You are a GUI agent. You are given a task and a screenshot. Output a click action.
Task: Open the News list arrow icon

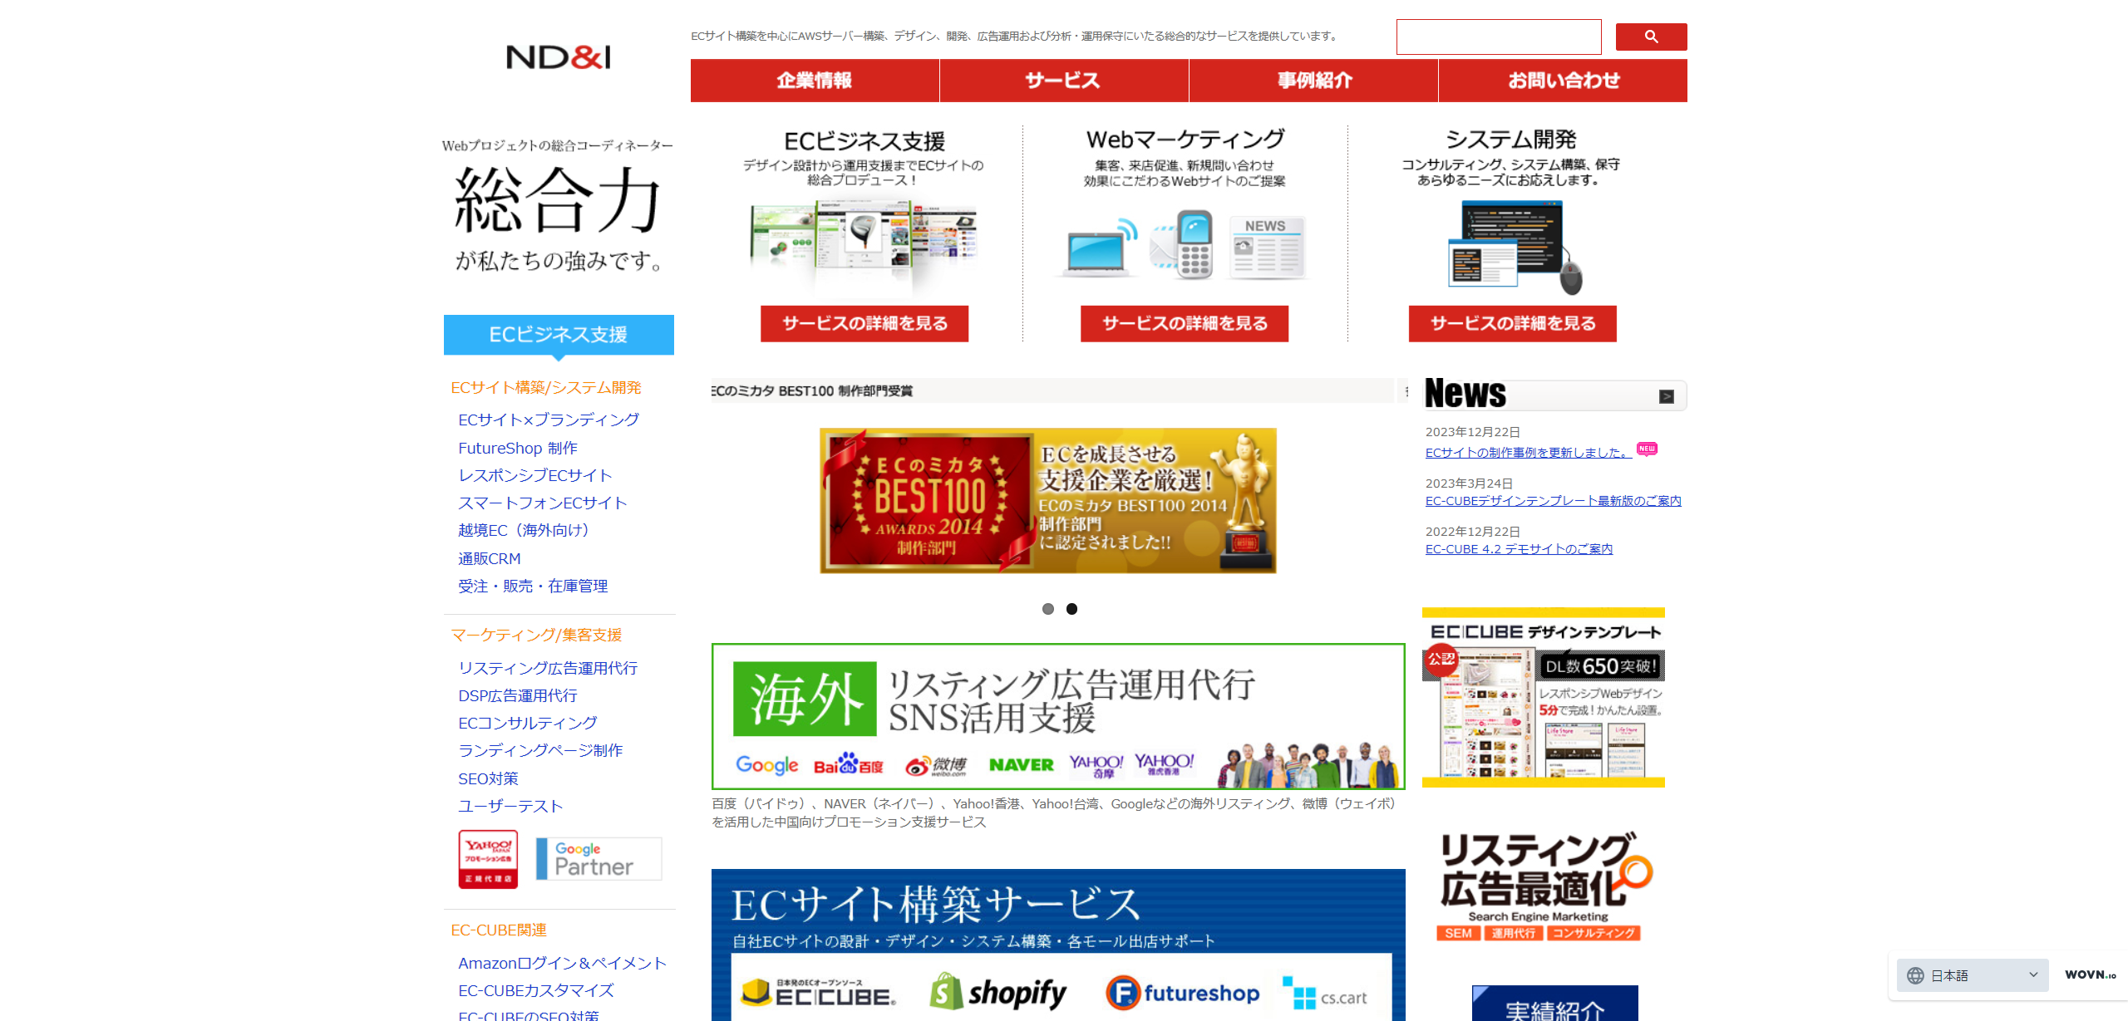[x=1667, y=396]
